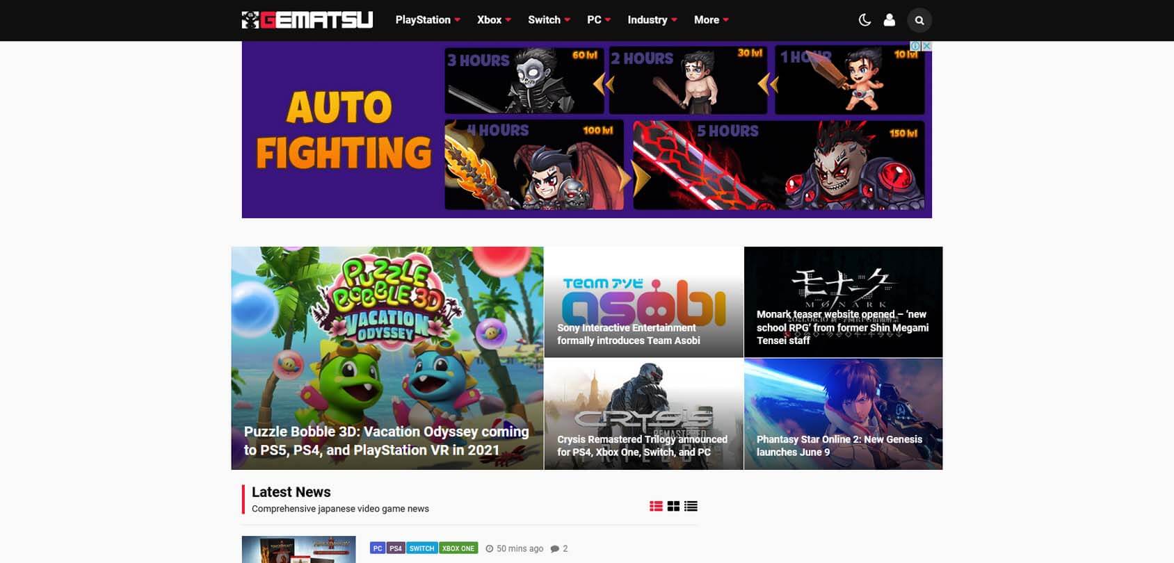Open the user account icon
This screenshot has width=1174, height=563.
tap(889, 20)
